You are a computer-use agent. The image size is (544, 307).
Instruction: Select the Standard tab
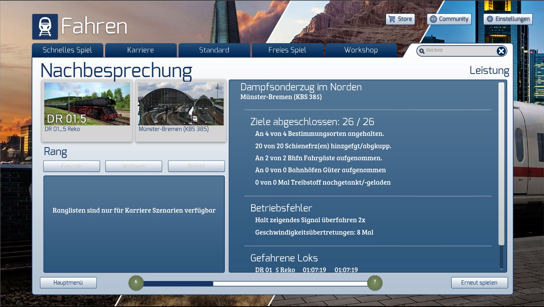tap(214, 50)
